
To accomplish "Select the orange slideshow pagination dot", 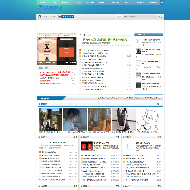I will point(73,62).
